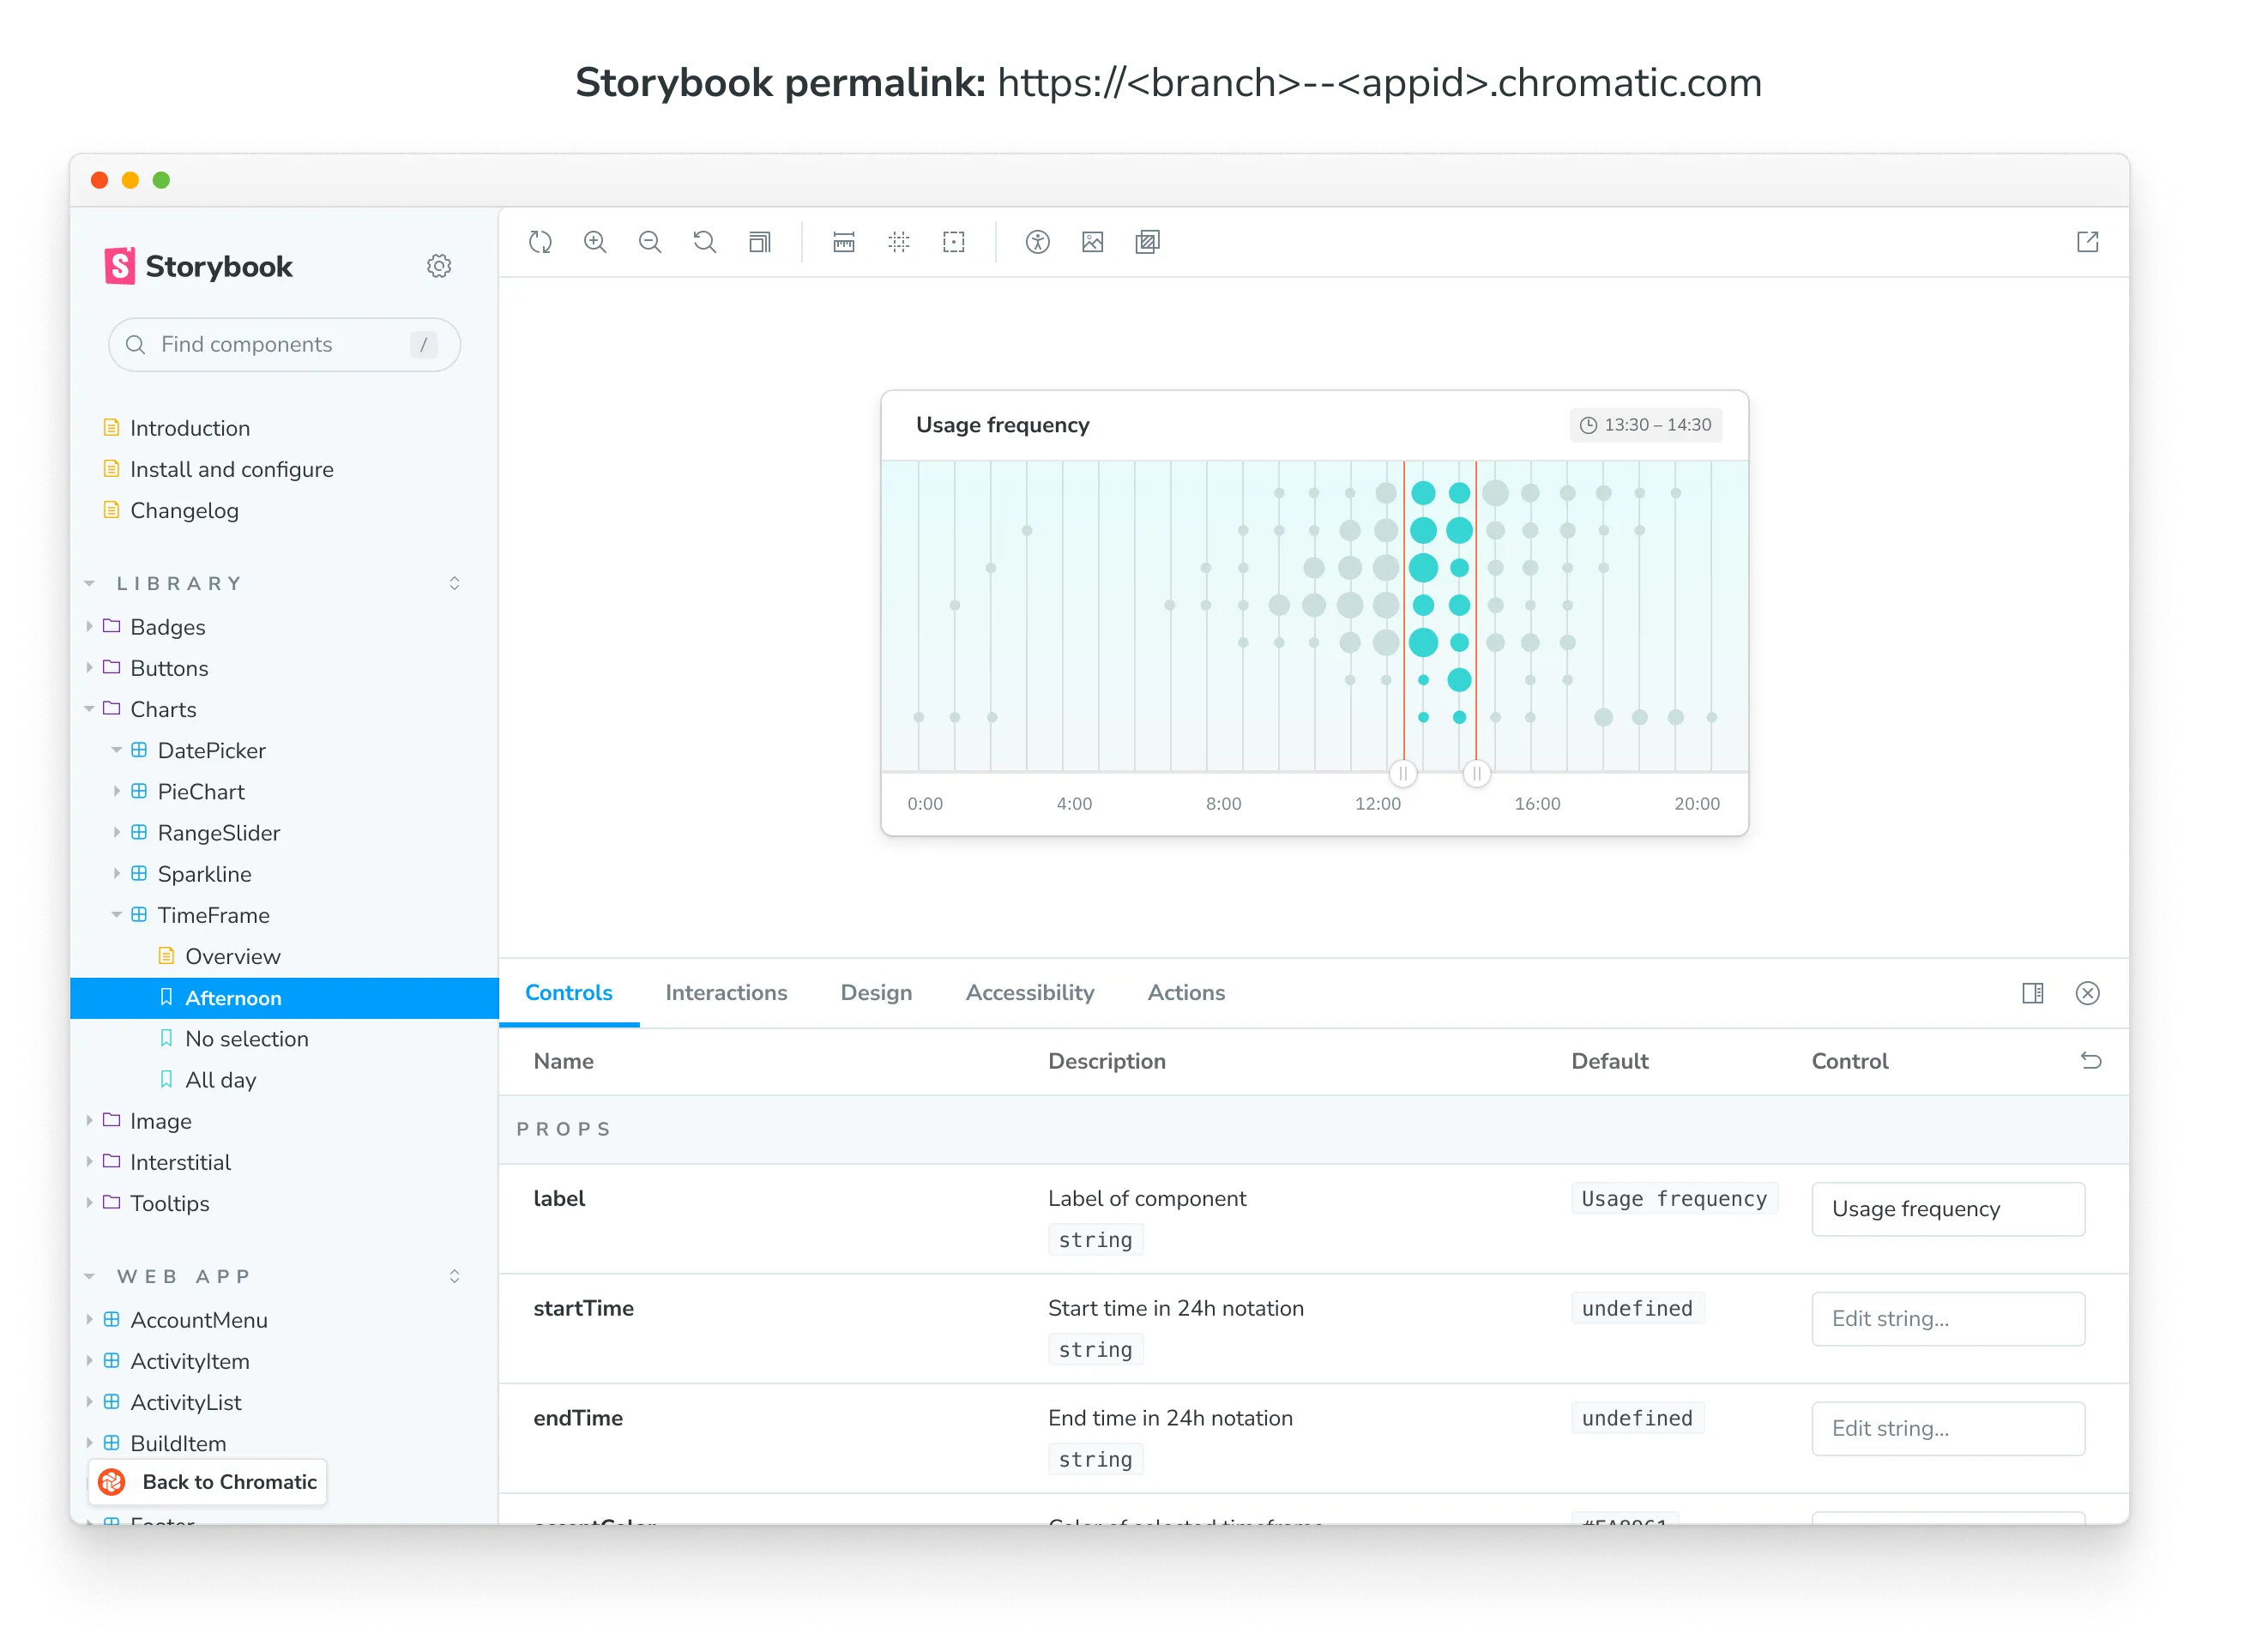The height and width of the screenshot is (1645, 2268).
Task: Edit the label control text field
Action: tap(1948, 1209)
